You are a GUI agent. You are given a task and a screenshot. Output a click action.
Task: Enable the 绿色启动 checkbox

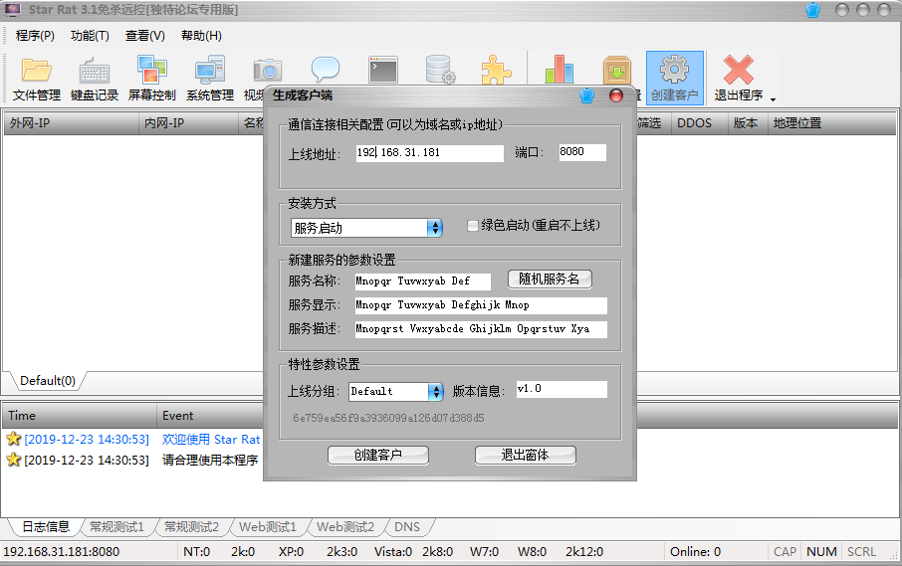(x=472, y=226)
